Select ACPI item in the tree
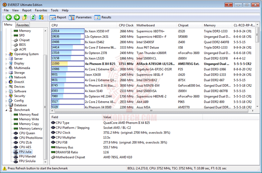 pos(23,49)
